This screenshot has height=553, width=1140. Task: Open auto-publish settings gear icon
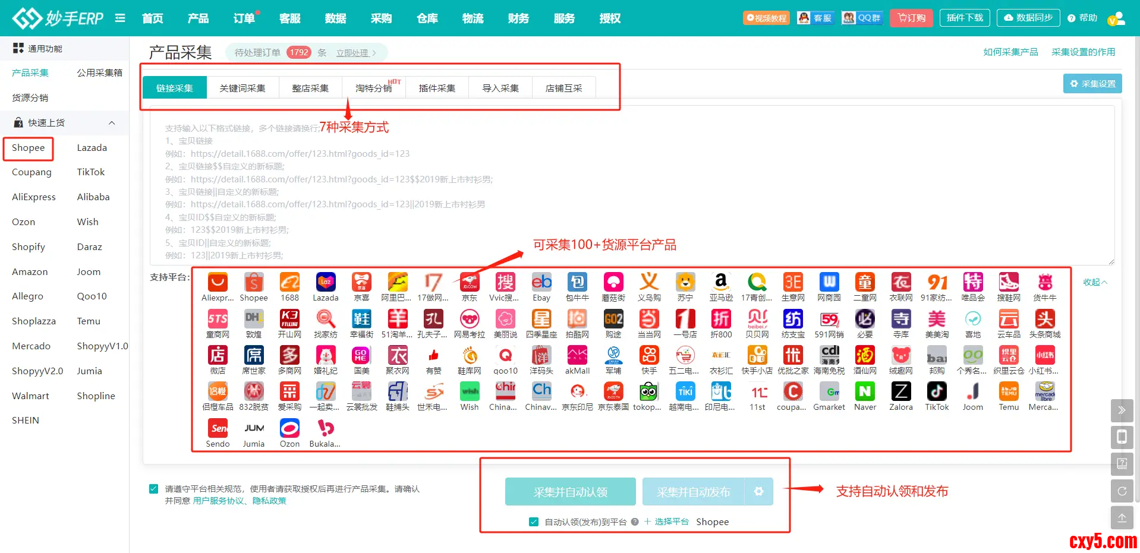[x=758, y=492]
